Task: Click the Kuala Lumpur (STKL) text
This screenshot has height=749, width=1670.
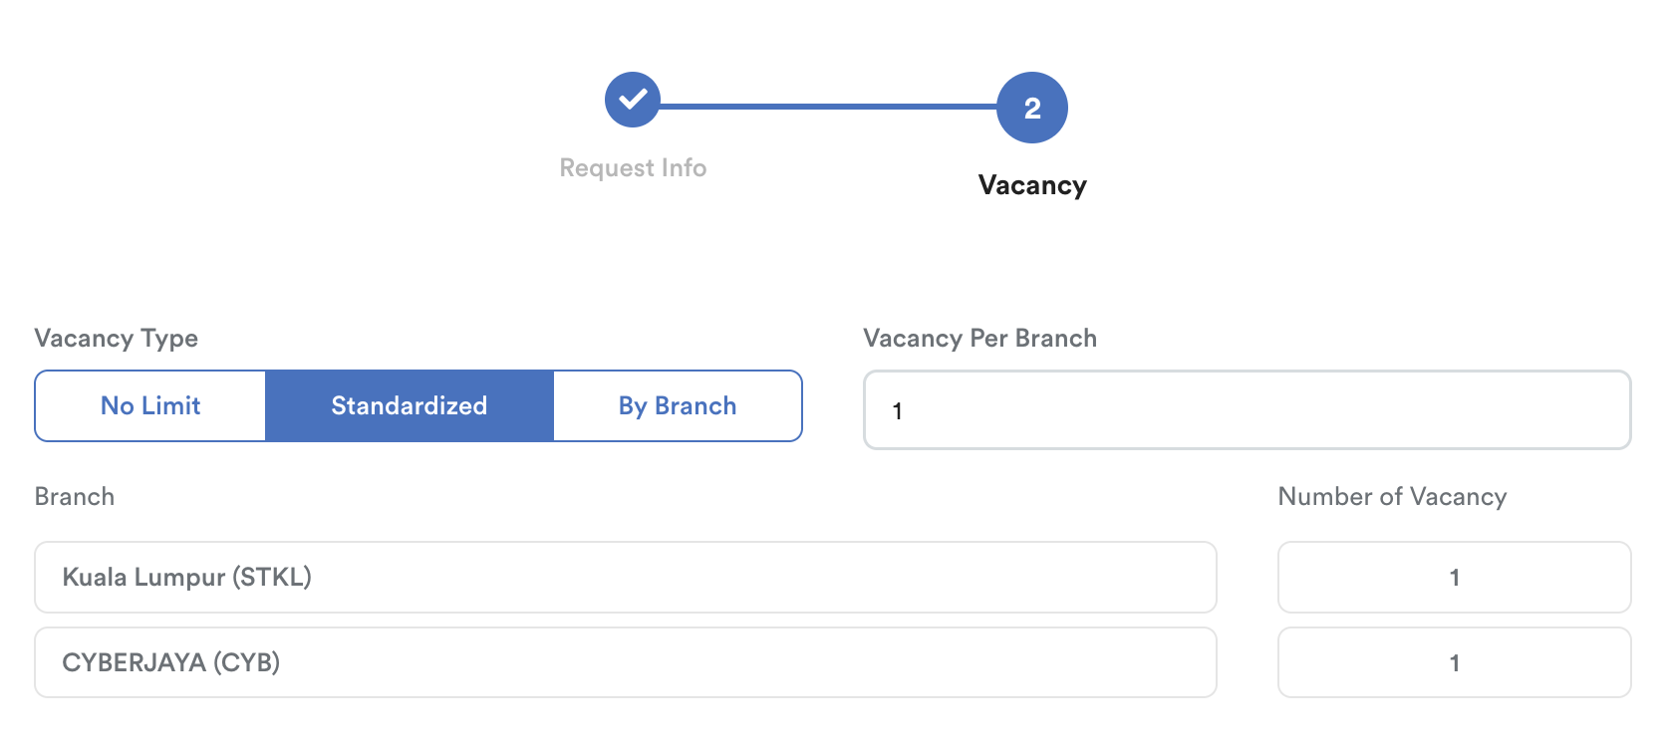Action: (187, 578)
